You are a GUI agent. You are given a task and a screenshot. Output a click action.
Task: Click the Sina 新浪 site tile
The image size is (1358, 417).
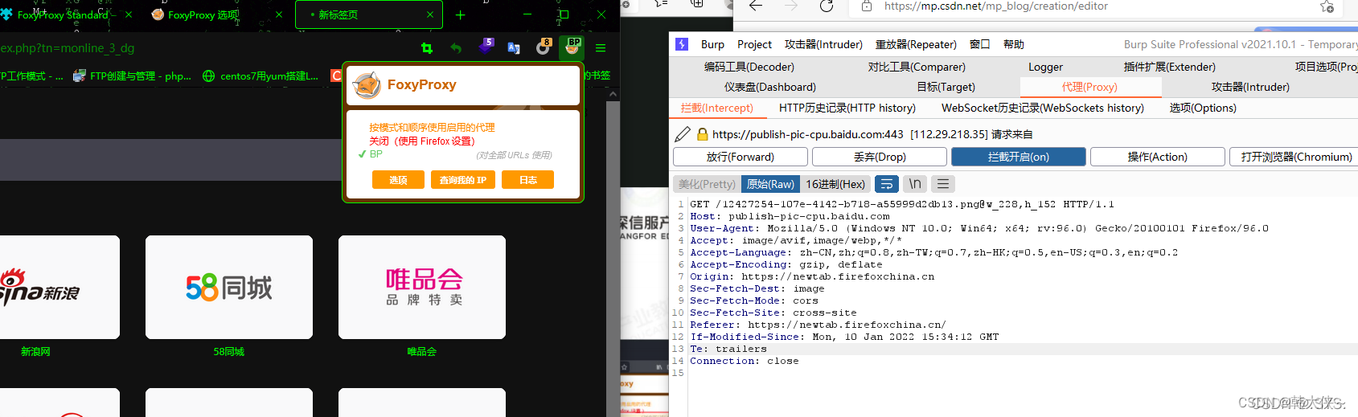coord(59,287)
